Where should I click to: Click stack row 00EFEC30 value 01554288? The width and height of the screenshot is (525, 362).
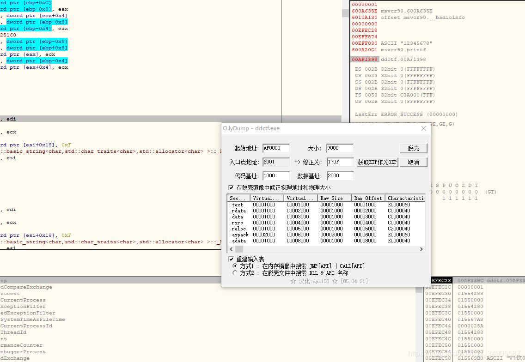[x=470, y=293]
